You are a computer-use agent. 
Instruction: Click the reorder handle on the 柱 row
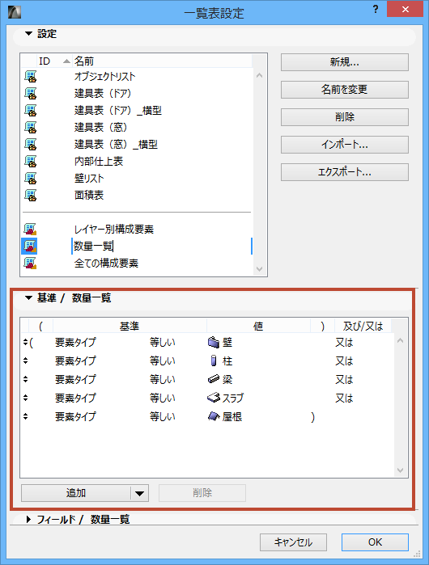coord(25,361)
